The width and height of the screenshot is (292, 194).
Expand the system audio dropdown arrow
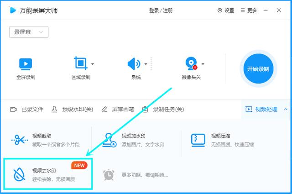[x=146, y=64]
